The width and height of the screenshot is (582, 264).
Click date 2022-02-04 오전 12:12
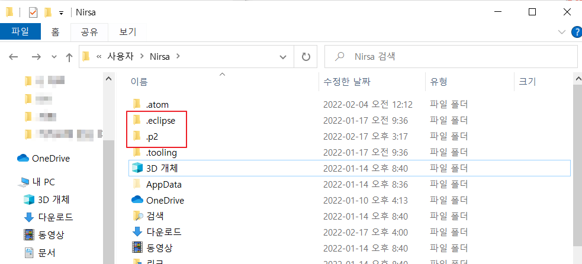coord(368,105)
